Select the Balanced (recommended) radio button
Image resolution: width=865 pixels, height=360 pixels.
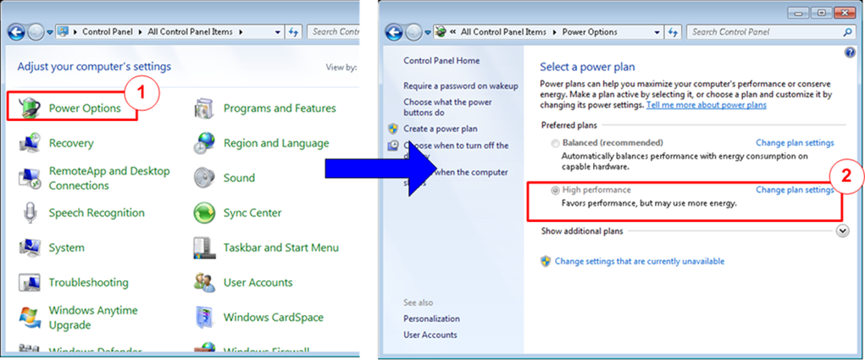coord(556,143)
